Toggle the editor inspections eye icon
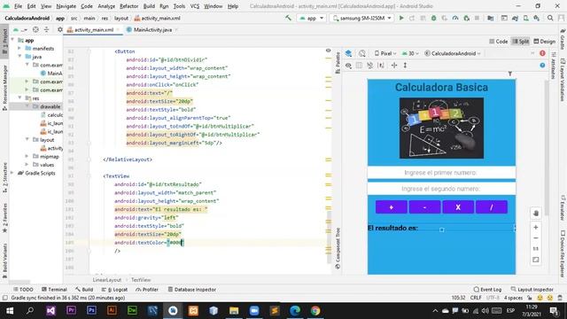Viewport: 567px width, 319px height. (x=329, y=51)
